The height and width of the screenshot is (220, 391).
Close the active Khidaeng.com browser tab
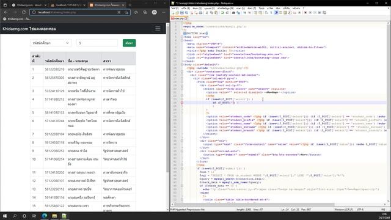pyautogui.click(x=123, y=5)
